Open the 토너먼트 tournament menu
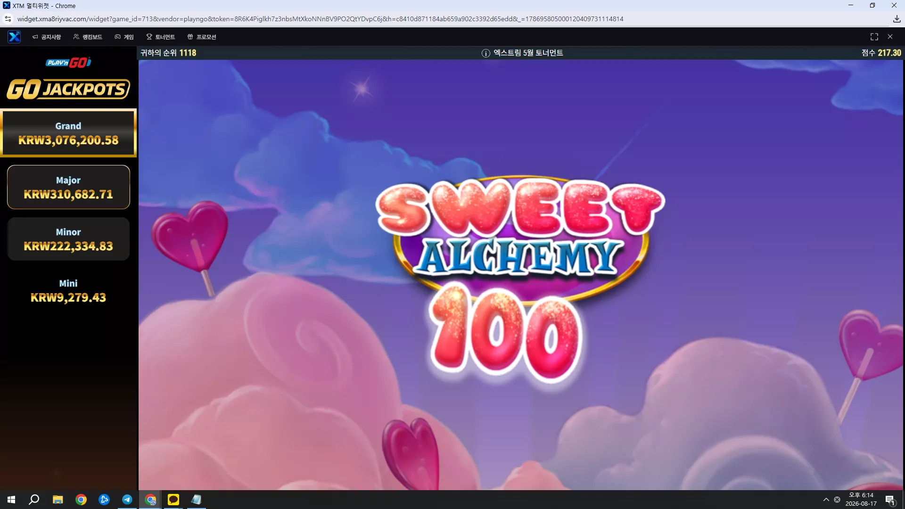The width and height of the screenshot is (905, 509). pos(160,37)
